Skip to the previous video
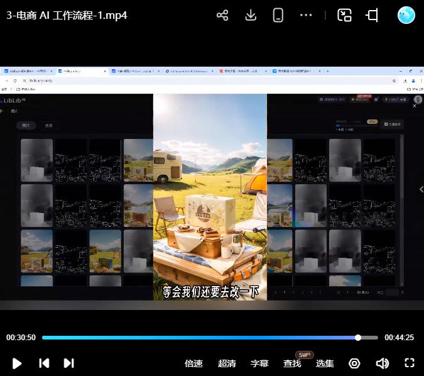 coord(44,363)
